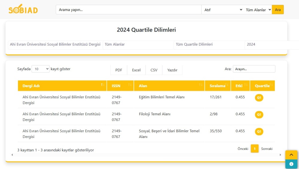Viewport: 299px width, 169px height.
Task: Click the Arayın table filter field
Action: coord(254,69)
